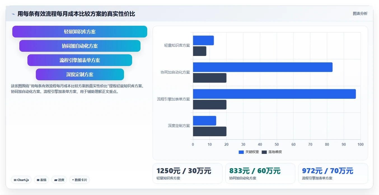Toggle the 关键权重 legend item
Viewport: 379px width, 195px height.
[249, 152]
